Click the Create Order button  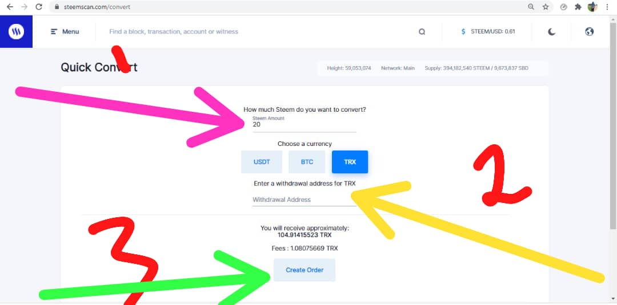coord(305,270)
